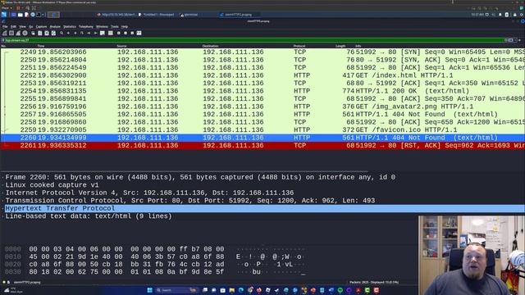
Task: Add a filter button with the plus icon
Action: point(519,40)
